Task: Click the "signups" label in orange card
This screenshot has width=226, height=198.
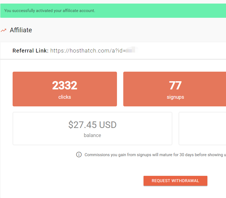Action: (175, 97)
